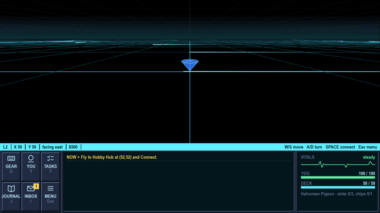
Task: Click the $500 money readout
Action: [x=73, y=147]
